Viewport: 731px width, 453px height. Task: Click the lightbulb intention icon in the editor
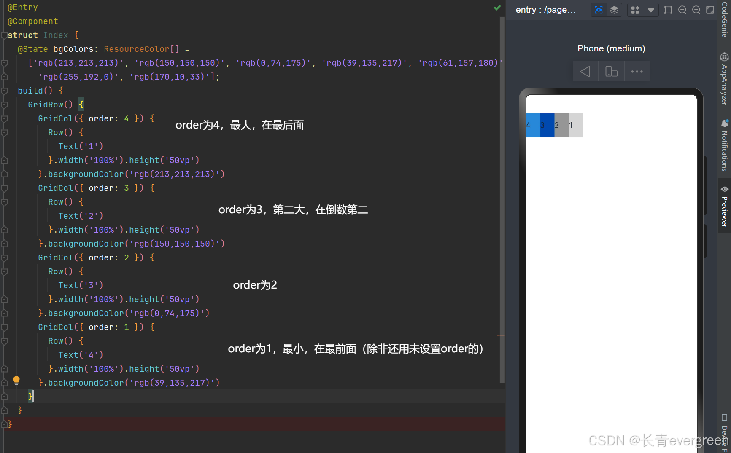pos(17,381)
